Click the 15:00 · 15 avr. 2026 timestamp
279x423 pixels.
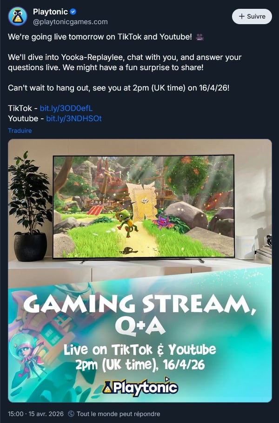click(36, 414)
